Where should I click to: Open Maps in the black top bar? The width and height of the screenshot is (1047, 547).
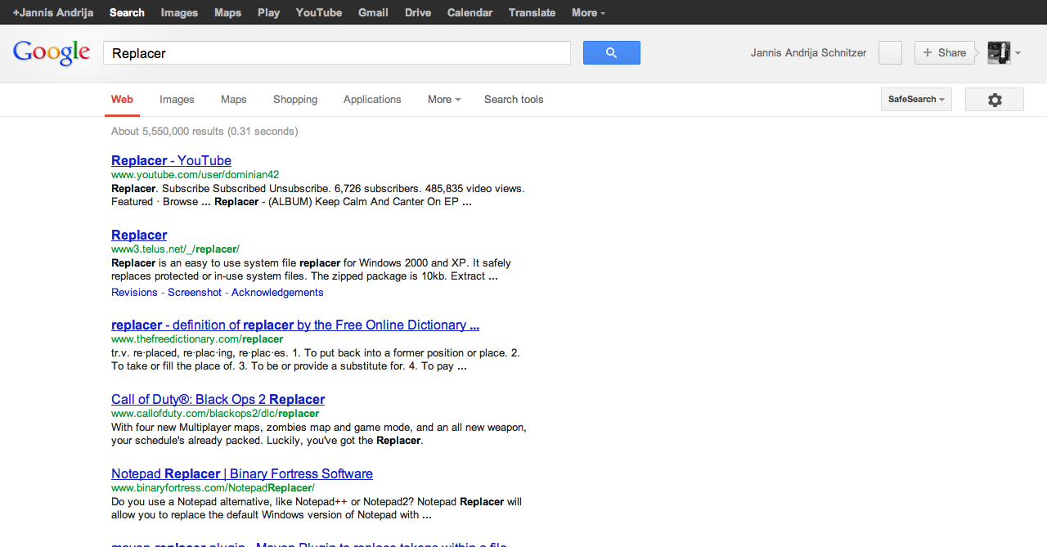coord(227,12)
